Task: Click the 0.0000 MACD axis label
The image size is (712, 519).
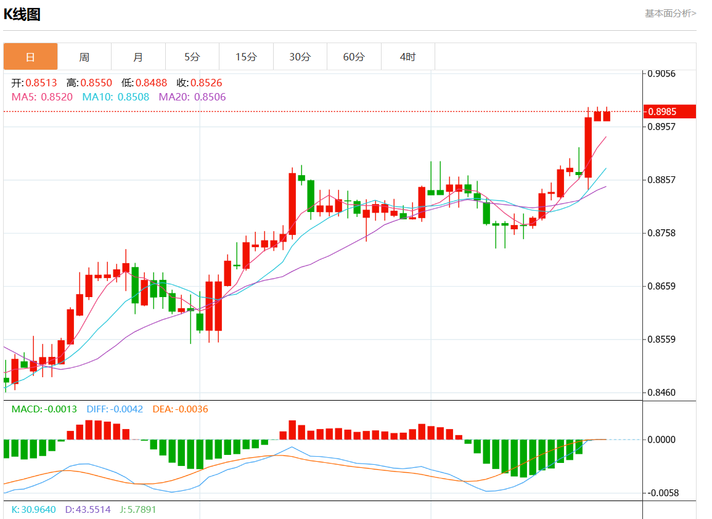Action: click(x=661, y=439)
